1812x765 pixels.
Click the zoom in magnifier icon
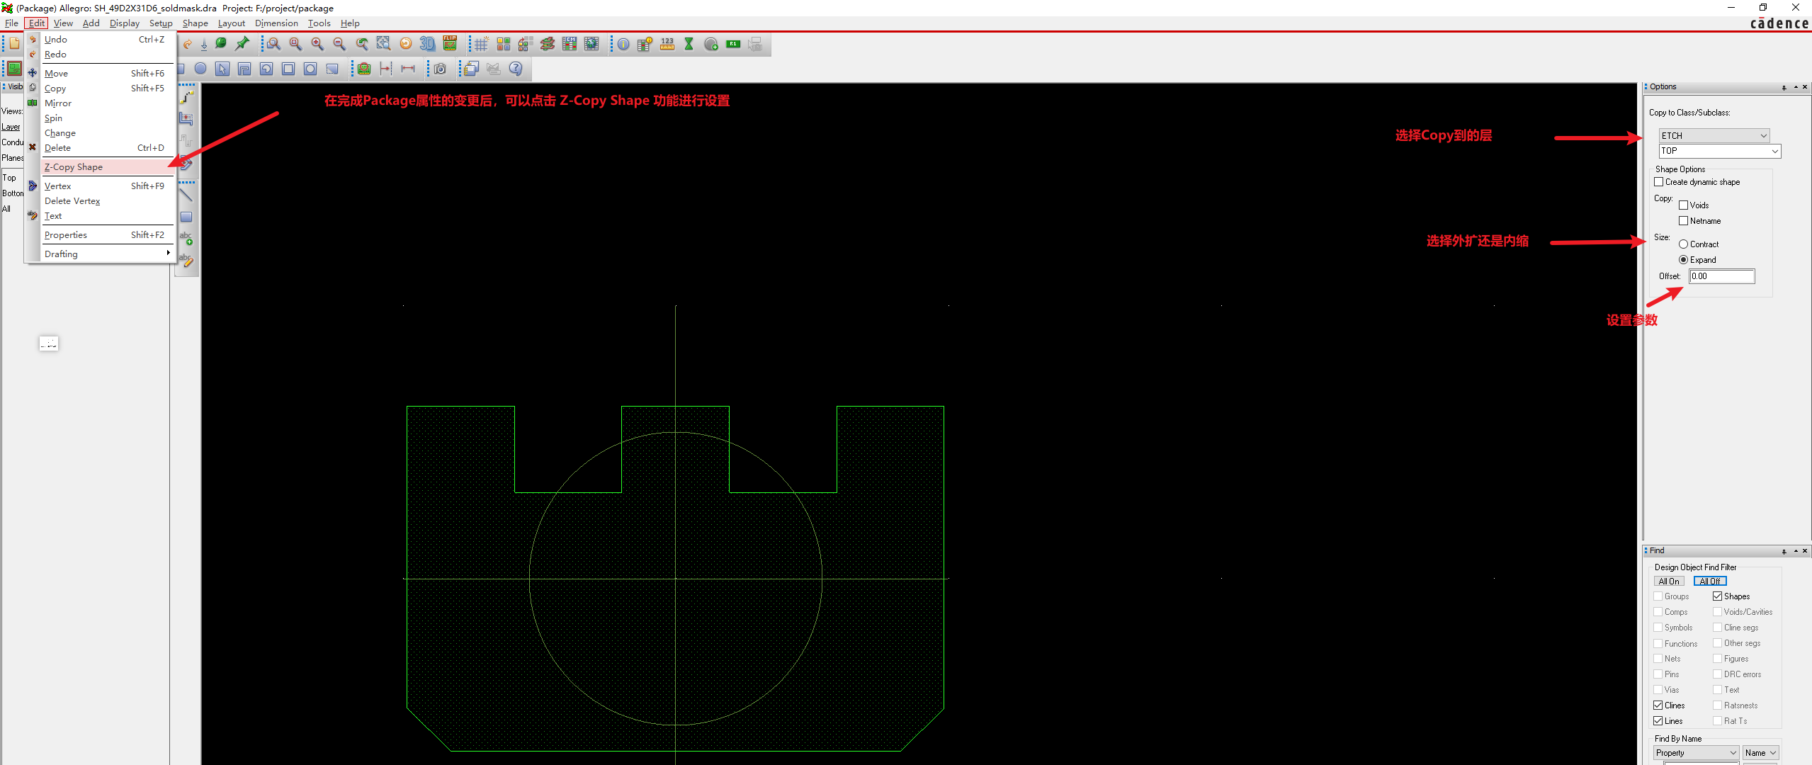point(317,44)
